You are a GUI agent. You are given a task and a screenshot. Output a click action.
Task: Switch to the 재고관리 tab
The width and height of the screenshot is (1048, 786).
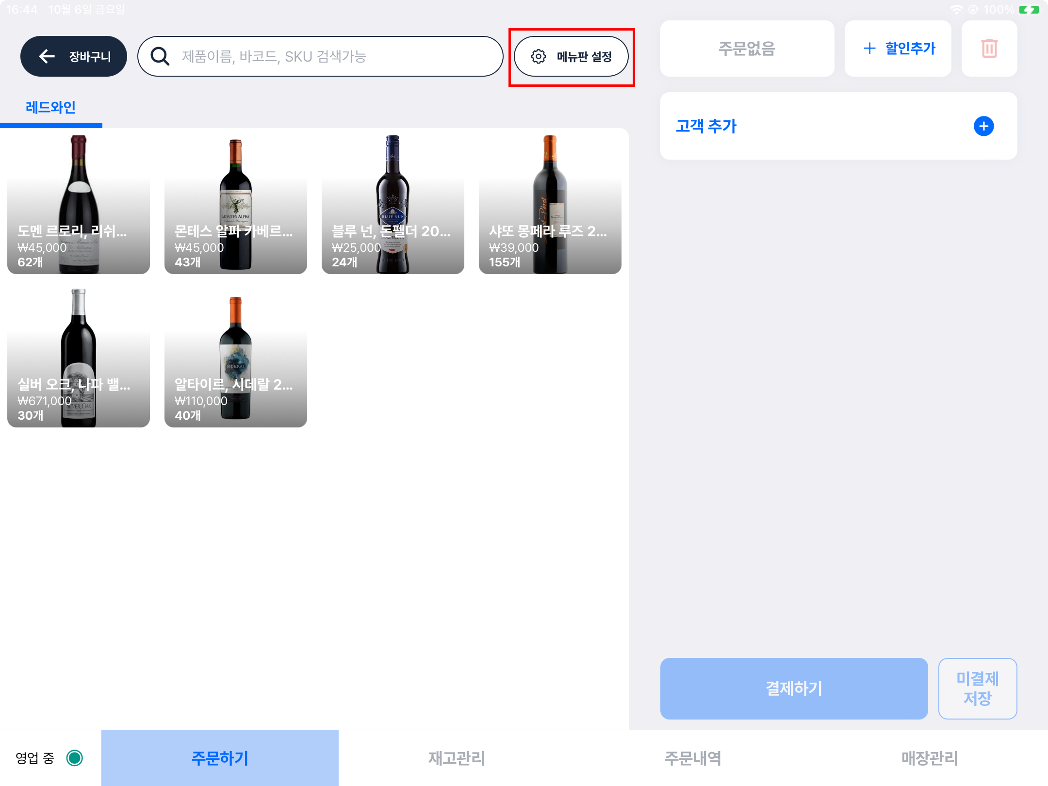pyautogui.click(x=457, y=758)
